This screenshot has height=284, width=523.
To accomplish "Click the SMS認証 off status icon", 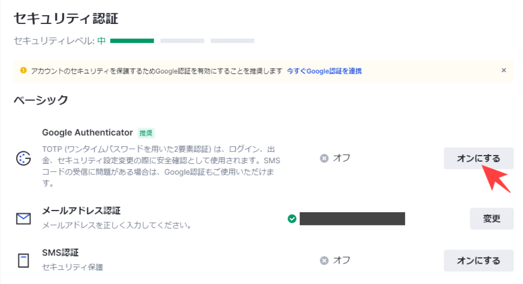I will coord(324,261).
